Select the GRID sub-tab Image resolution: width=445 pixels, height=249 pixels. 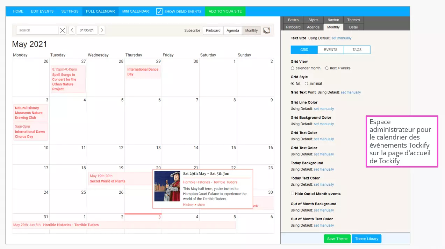[x=304, y=50]
